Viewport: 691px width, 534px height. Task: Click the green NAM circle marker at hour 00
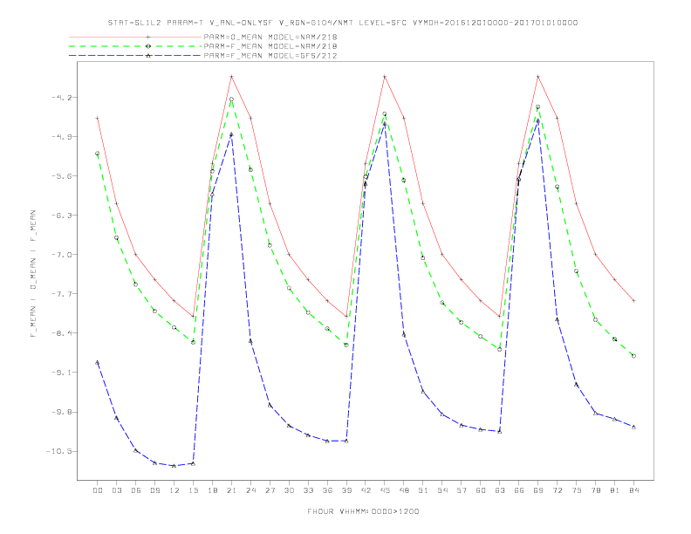point(98,154)
